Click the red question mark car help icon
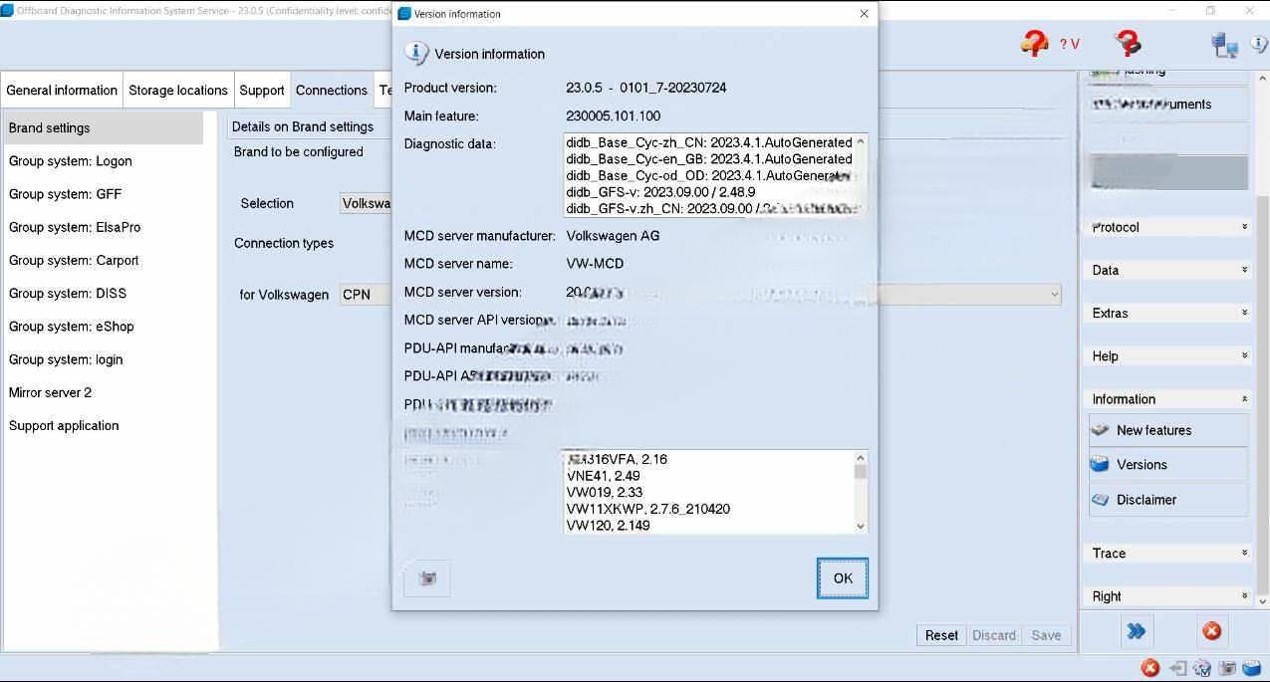Viewport: 1270px width, 682px height. [1035, 43]
